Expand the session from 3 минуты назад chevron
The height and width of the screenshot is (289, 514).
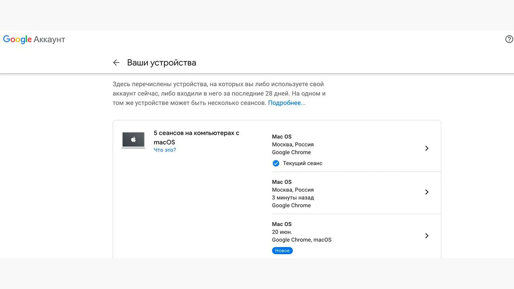[x=427, y=192]
